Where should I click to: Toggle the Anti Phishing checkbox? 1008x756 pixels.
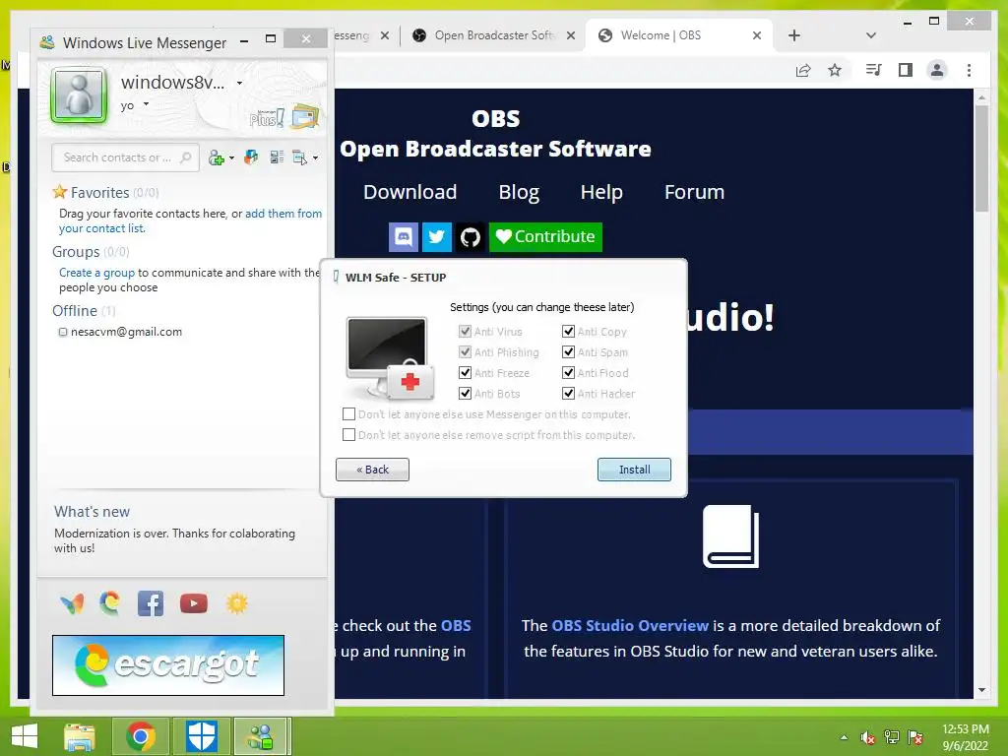click(x=466, y=352)
